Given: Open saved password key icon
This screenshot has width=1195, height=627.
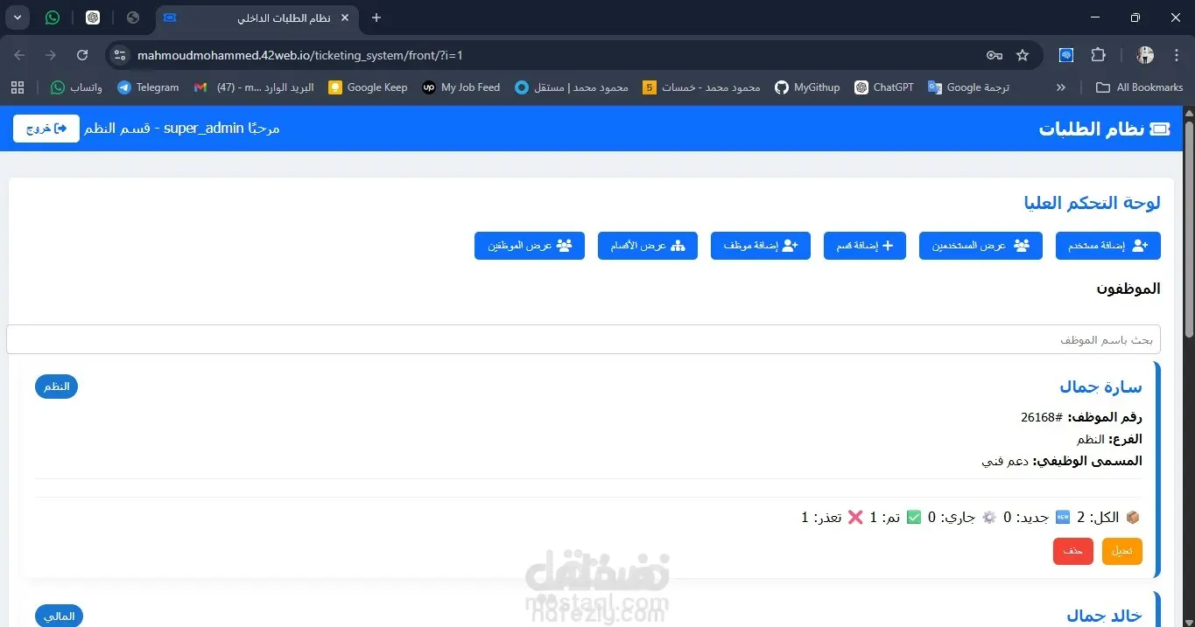Looking at the screenshot, I should (x=995, y=55).
